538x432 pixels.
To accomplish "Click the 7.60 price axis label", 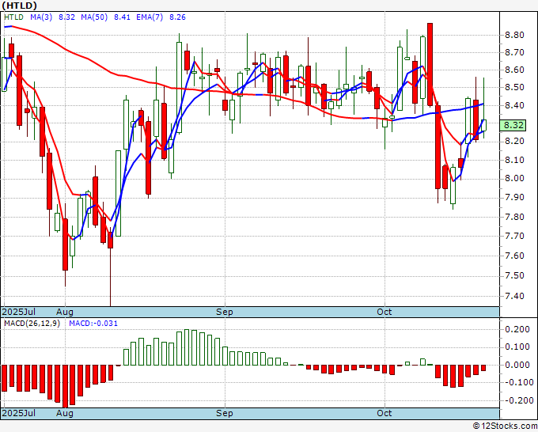I will 514,256.
